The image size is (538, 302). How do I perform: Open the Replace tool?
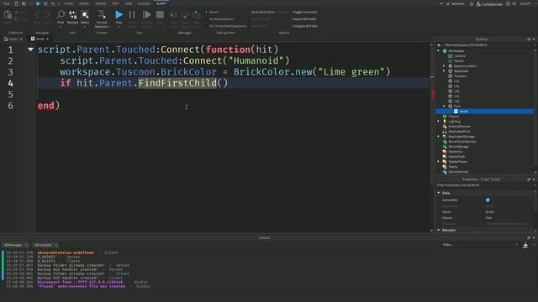[x=73, y=17]
